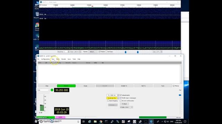Screen dimensions: 222x124
Task: Open the Recycle Bin desktop icon
Action: (x=37, y=15)
